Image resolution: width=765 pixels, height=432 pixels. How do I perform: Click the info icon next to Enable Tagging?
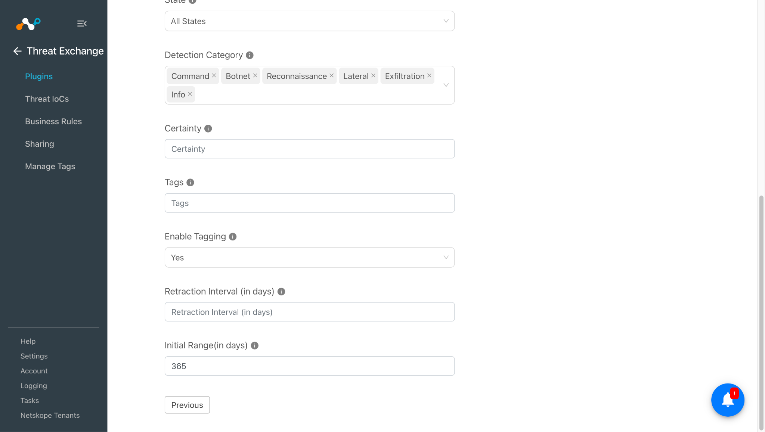coord(233,237)
